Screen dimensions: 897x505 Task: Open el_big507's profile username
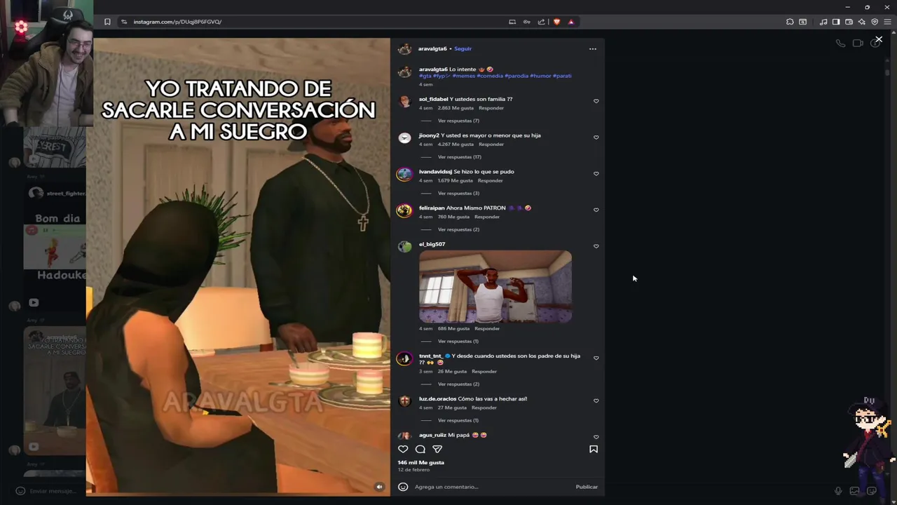point(432,244)
